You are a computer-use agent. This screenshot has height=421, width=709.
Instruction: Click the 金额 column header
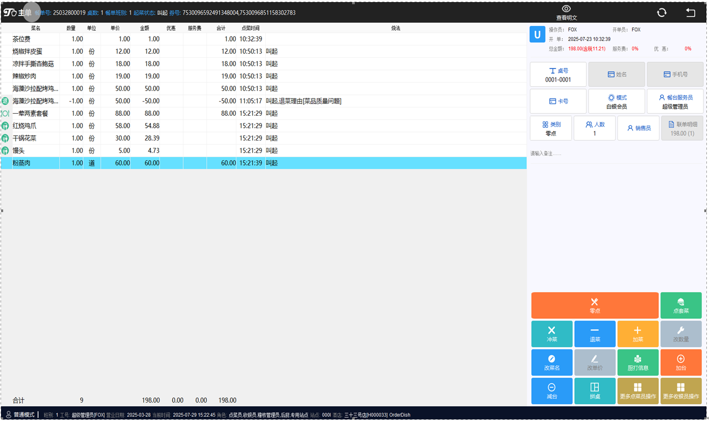145,28
